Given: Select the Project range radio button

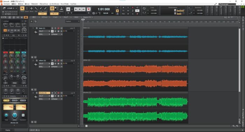Looking at the screenshot, I should tap(3, 12).
